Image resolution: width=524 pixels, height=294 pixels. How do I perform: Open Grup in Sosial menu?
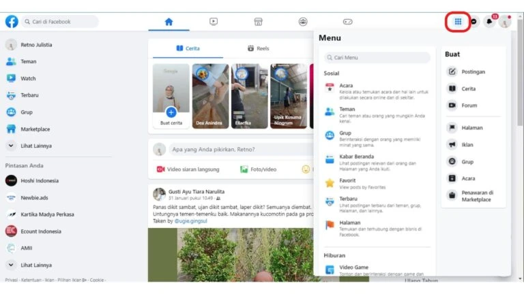click(x=377, y=139)
